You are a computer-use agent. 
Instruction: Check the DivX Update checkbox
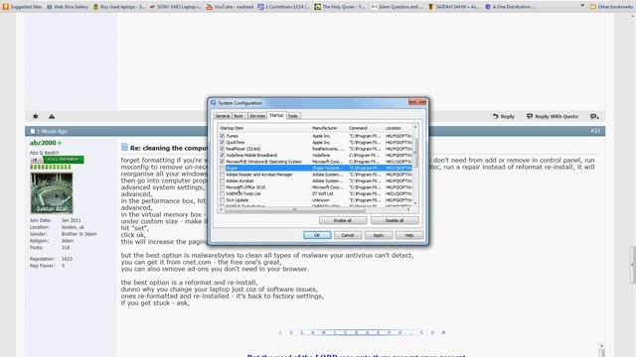click(222, 200)
